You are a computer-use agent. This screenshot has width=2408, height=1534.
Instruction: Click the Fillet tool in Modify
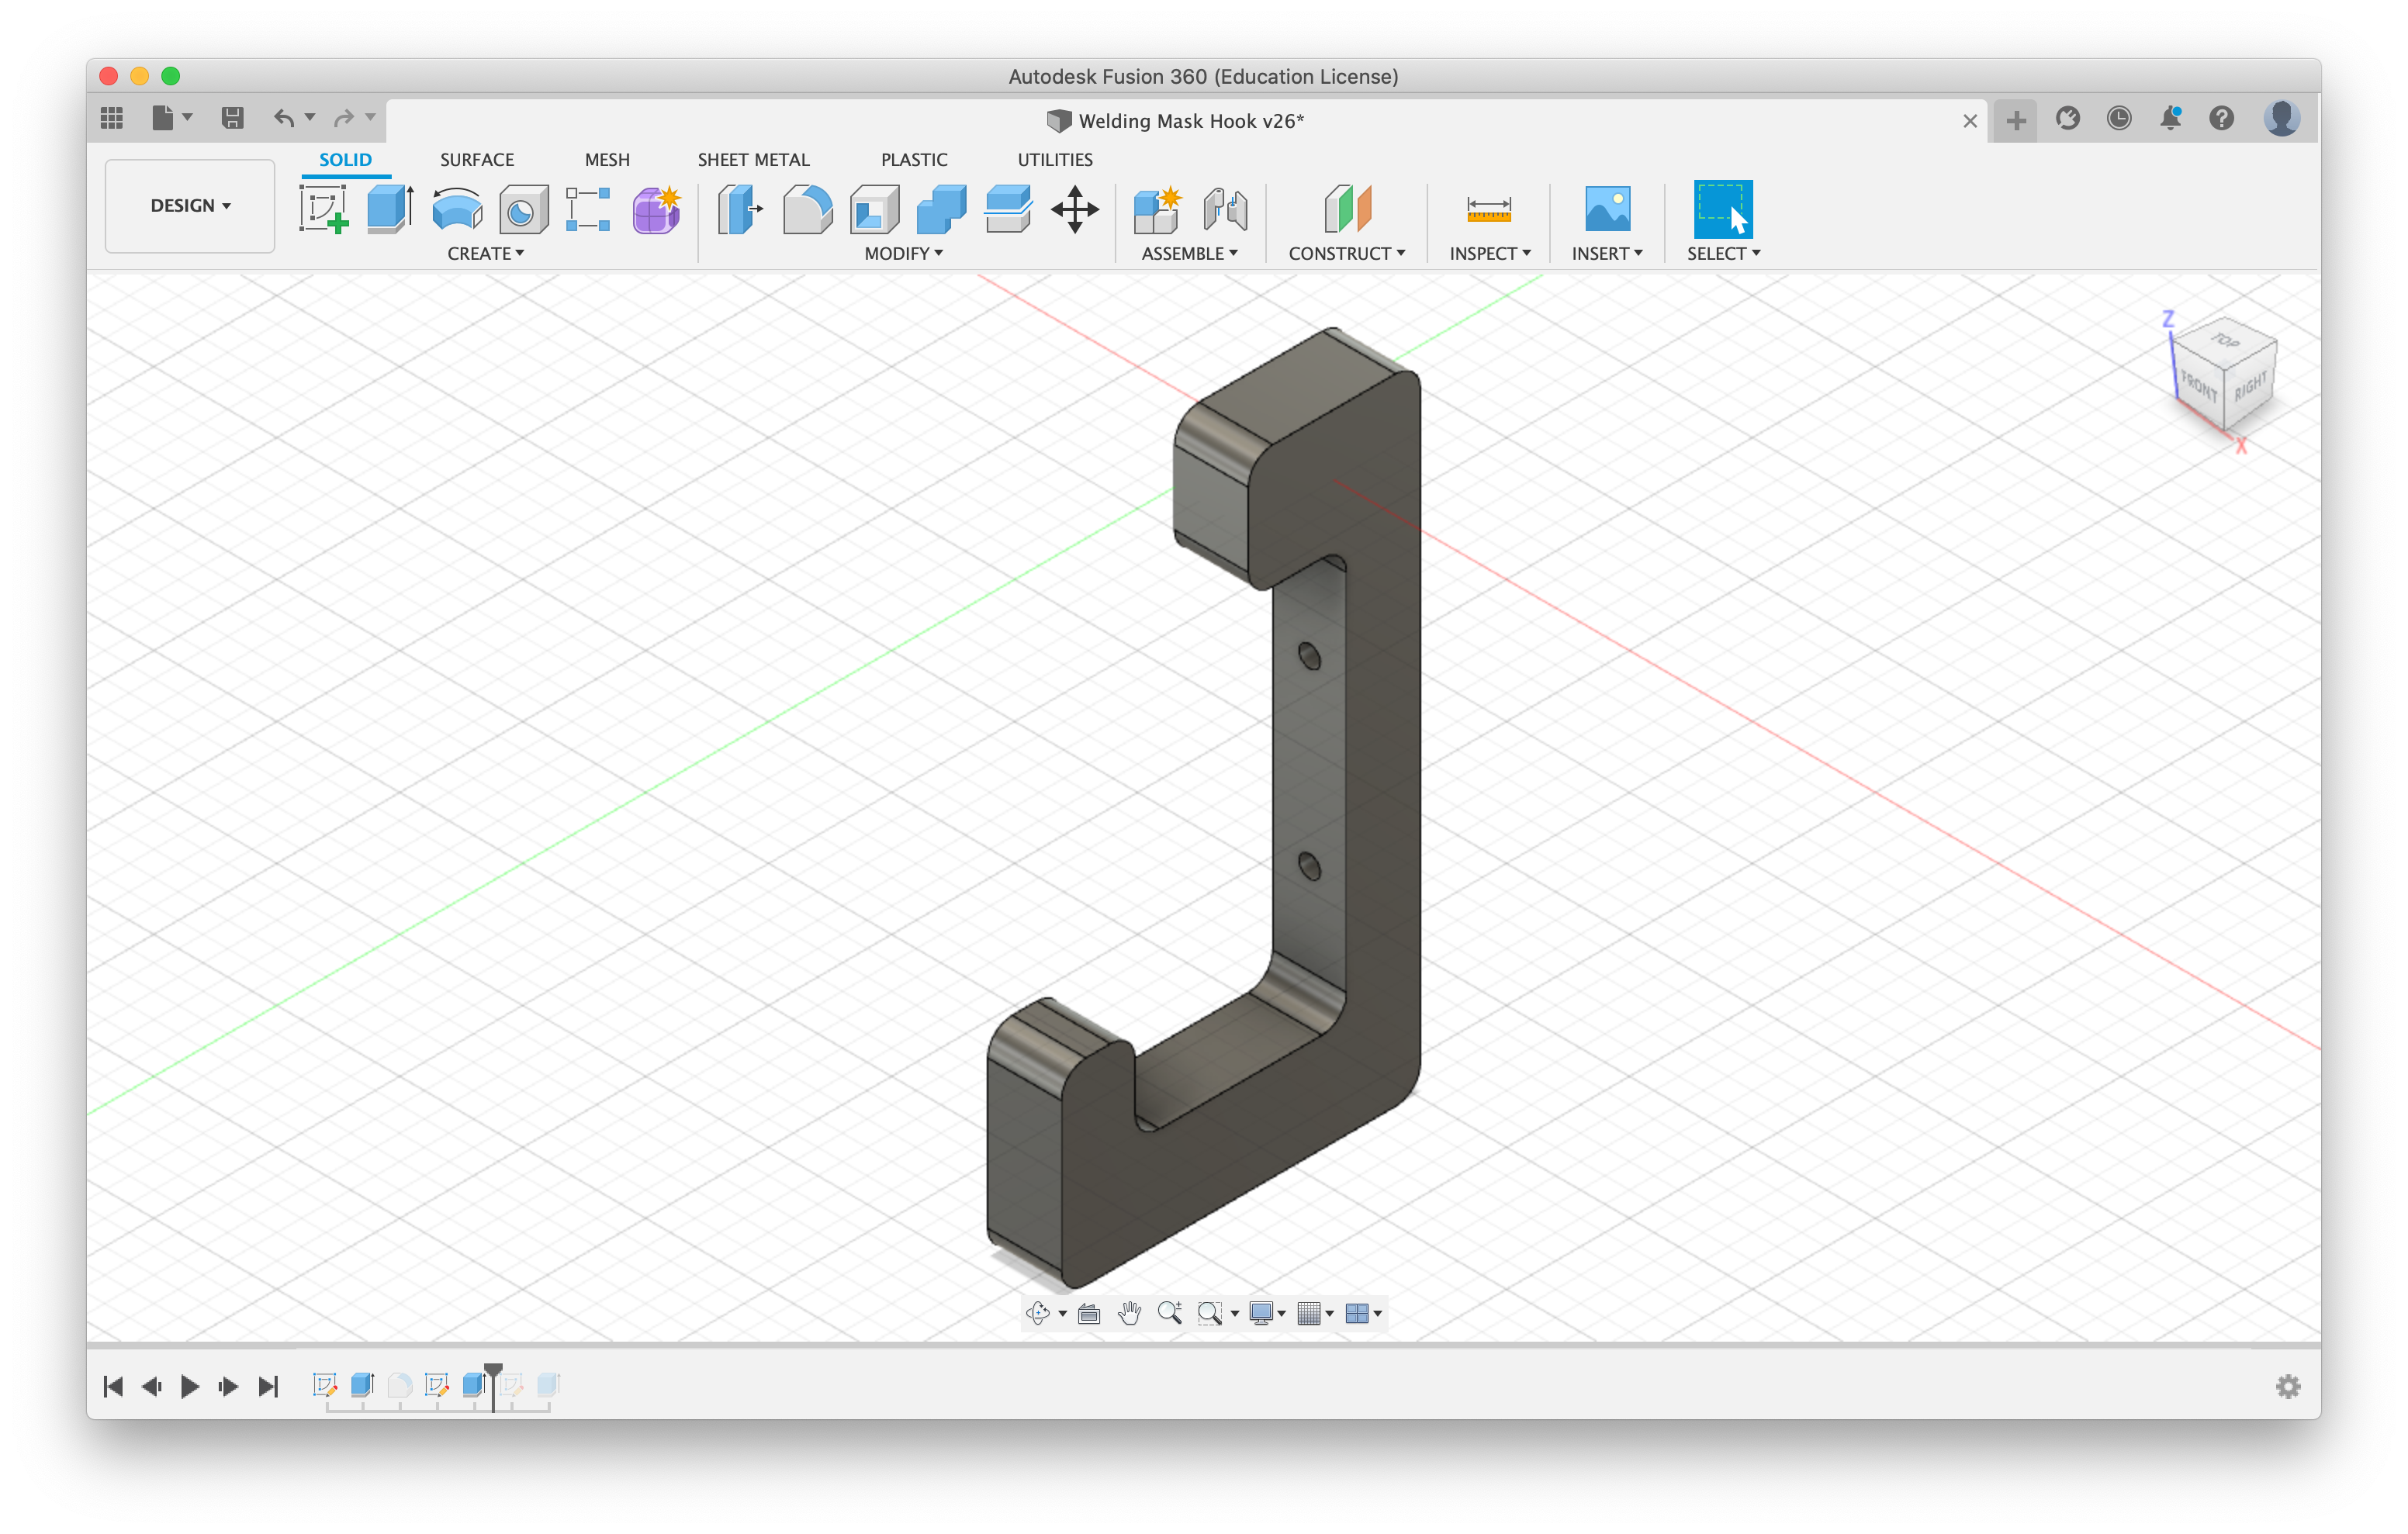pos(807,209)
